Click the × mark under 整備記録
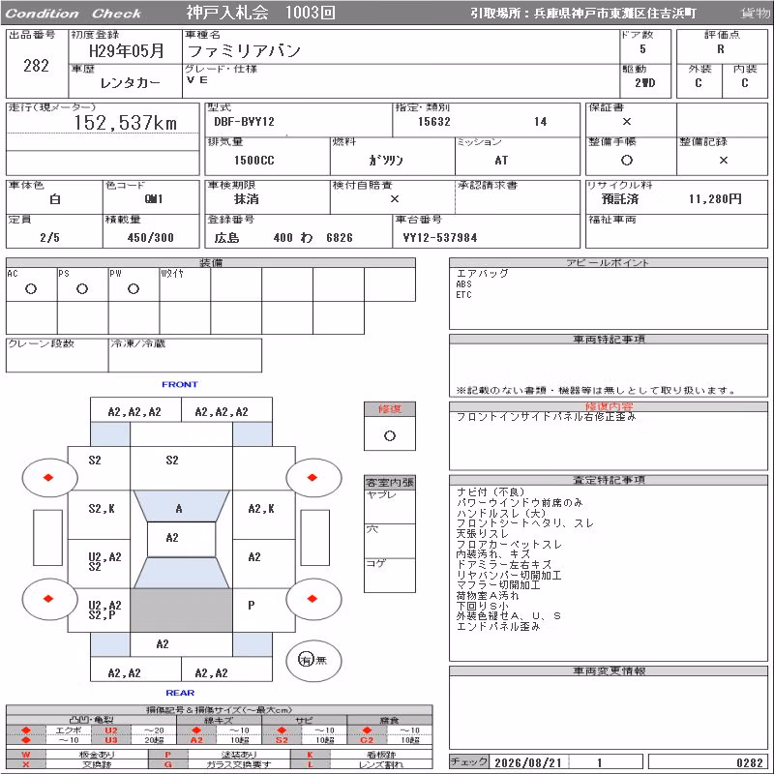774x774 pixels. click(723, 160)
